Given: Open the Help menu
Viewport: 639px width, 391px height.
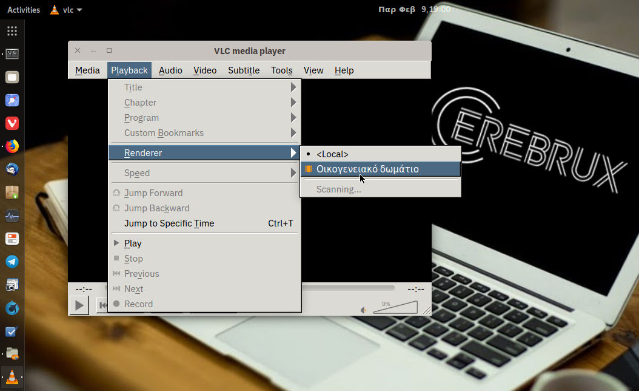Looking at the screenshot, I should (x=344, y=70).
